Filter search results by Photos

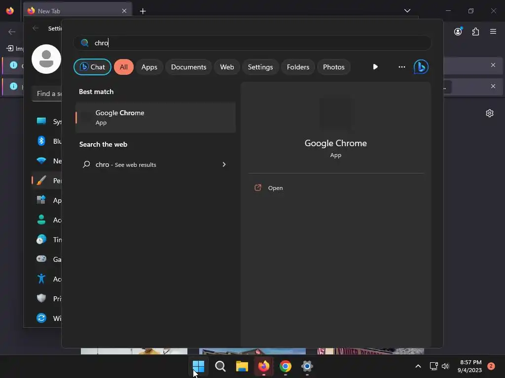point(334,67)
